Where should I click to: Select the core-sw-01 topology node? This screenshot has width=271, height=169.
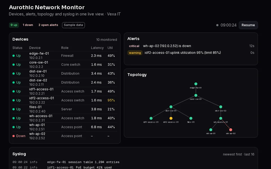pyautogui.click(x=196, y=95)
